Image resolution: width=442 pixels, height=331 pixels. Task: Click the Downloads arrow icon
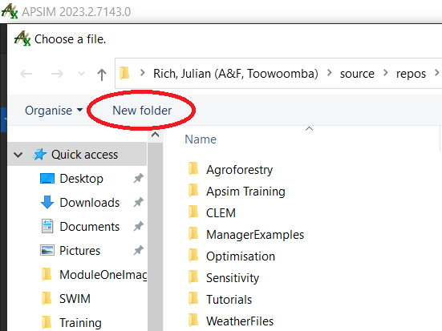(47, 202)
